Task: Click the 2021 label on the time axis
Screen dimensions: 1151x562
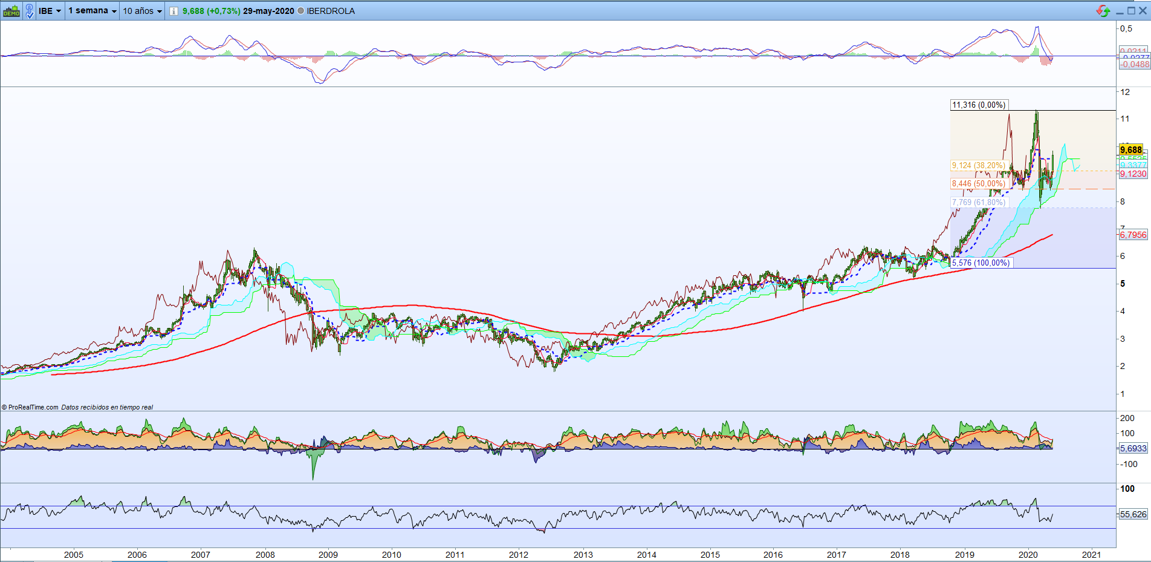Action: click(1091, 555)
